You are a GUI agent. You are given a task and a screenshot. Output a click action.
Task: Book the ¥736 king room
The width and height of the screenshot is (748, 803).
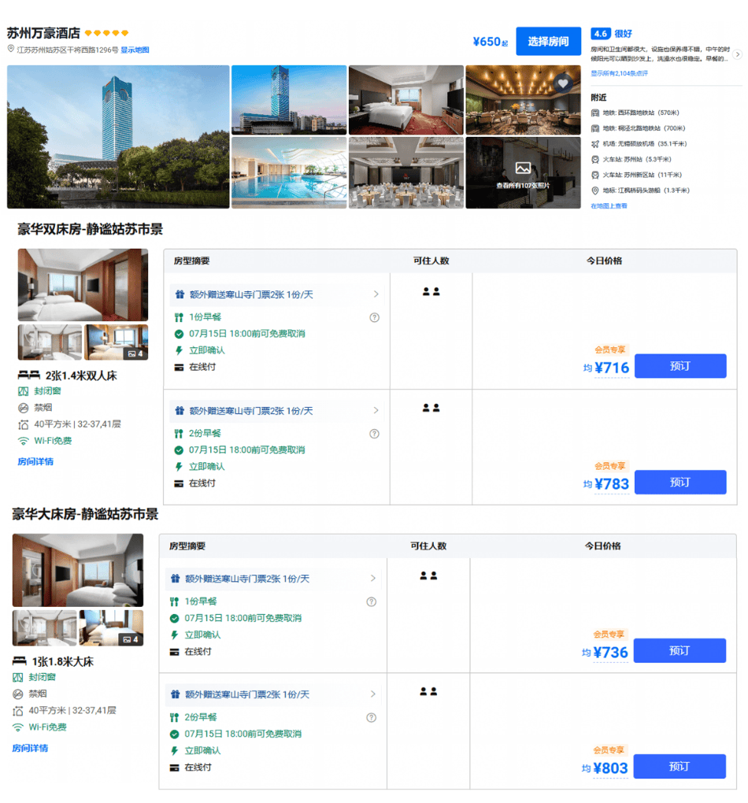pyautogui.click(x=679, y=650)
